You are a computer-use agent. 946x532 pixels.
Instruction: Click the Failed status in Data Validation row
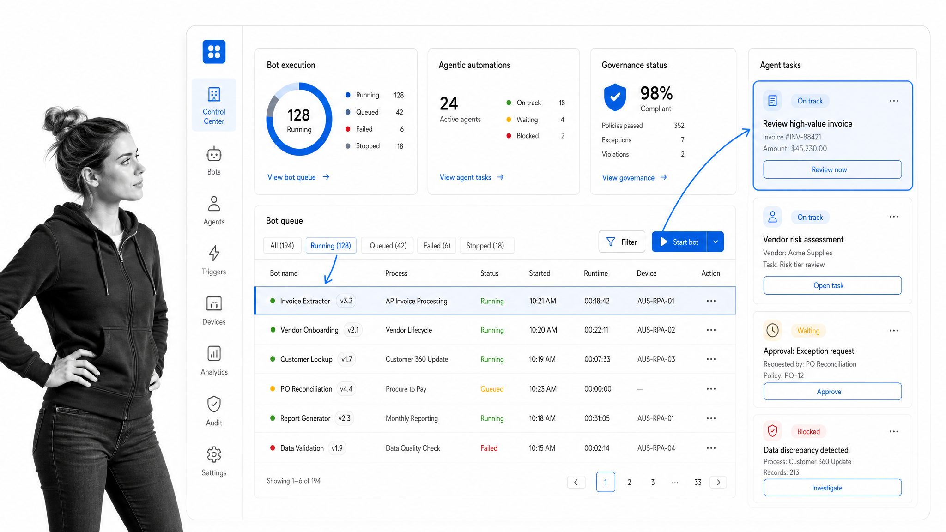(x=489, y=448)
